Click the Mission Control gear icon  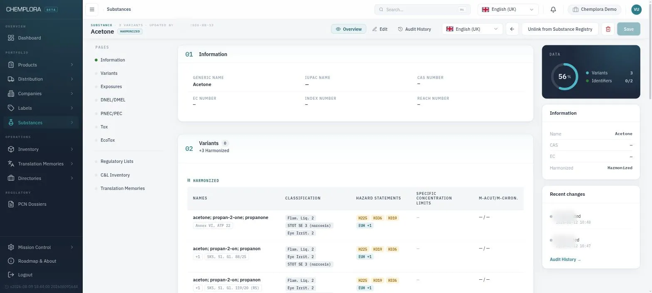(11, 247)
